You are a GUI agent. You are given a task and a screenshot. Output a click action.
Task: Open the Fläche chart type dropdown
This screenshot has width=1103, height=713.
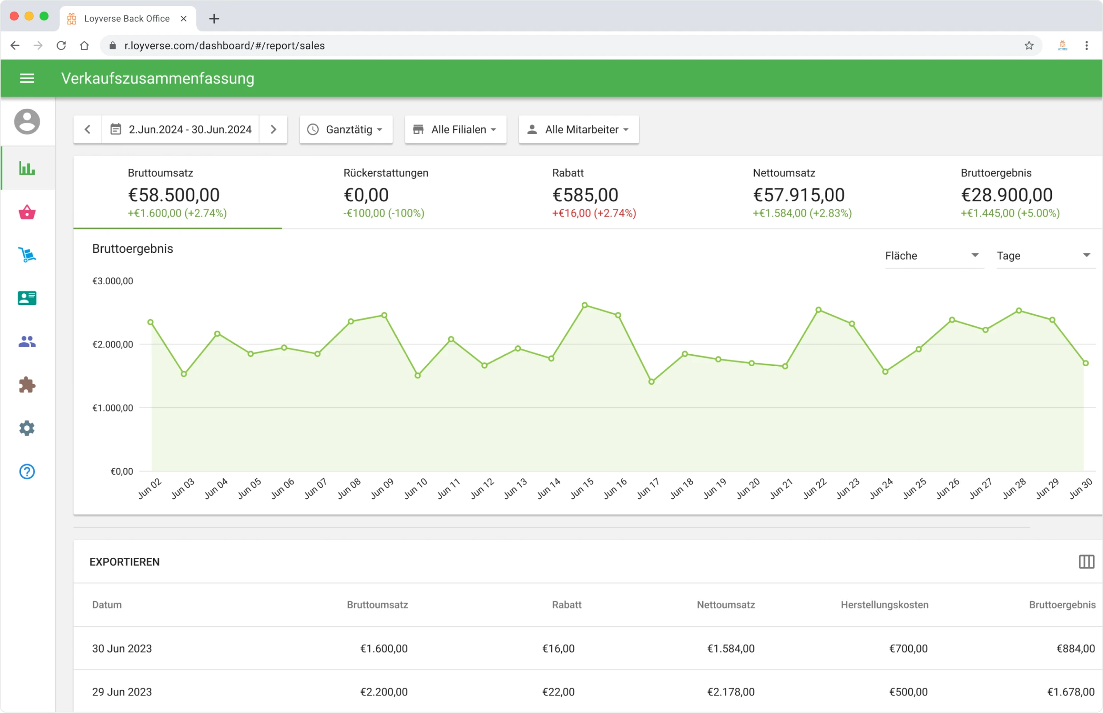933,255
